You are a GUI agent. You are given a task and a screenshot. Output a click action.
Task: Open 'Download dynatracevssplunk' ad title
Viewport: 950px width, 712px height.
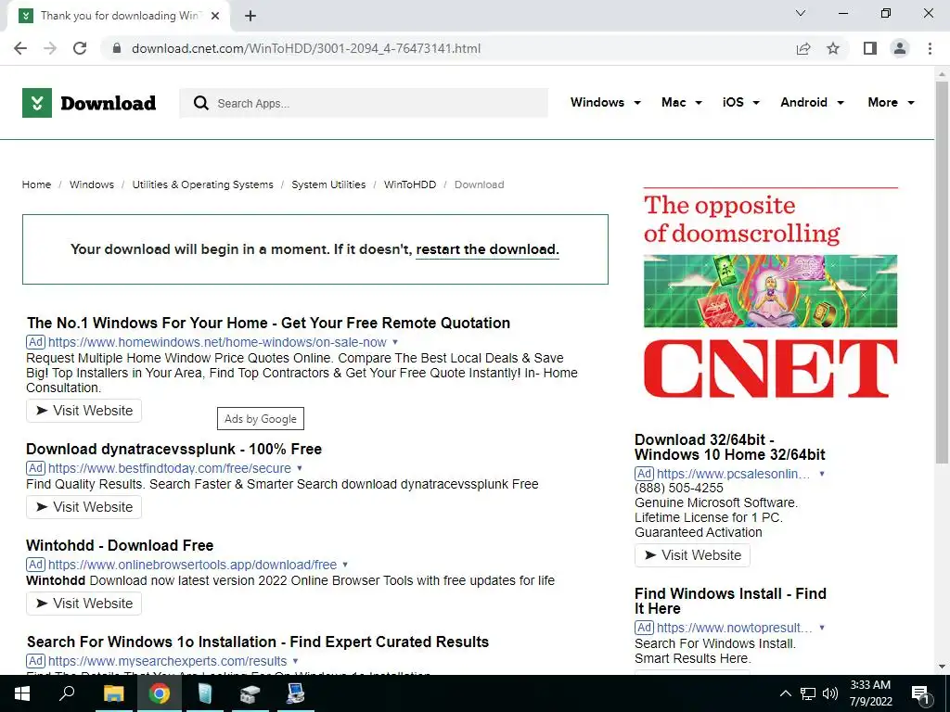point(173,450)
